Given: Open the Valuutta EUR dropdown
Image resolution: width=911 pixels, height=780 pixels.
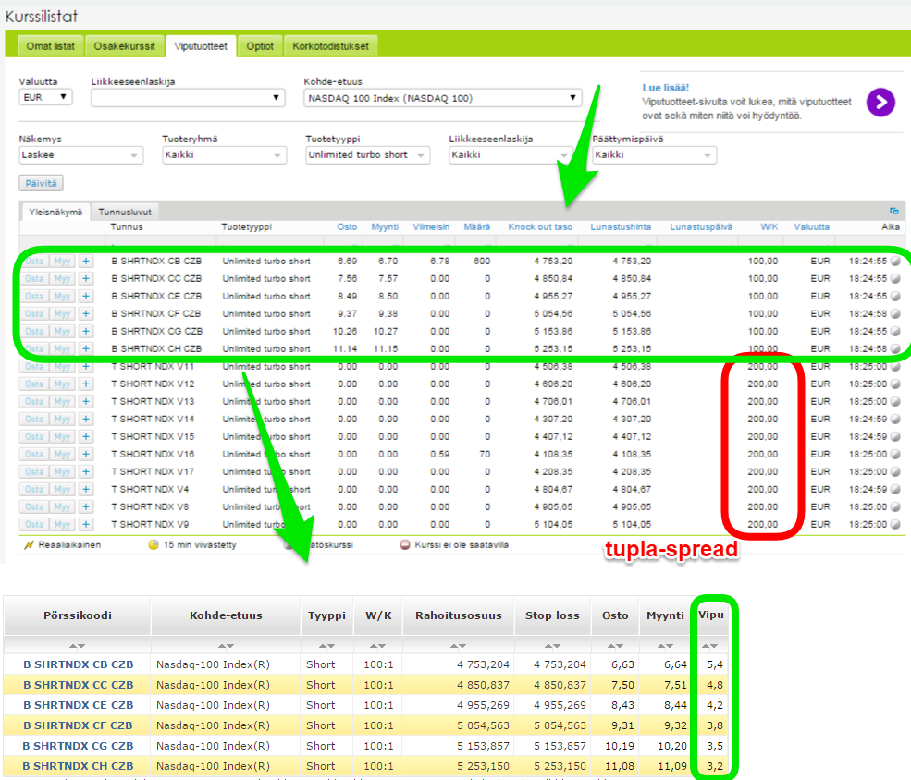Looking at the screenshot, I should 45,97.
